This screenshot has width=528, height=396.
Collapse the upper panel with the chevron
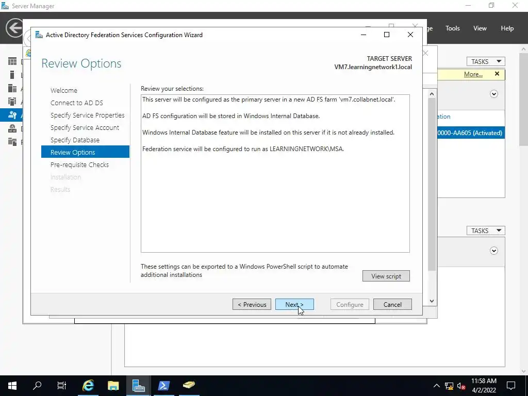click(x=493, y=94)
